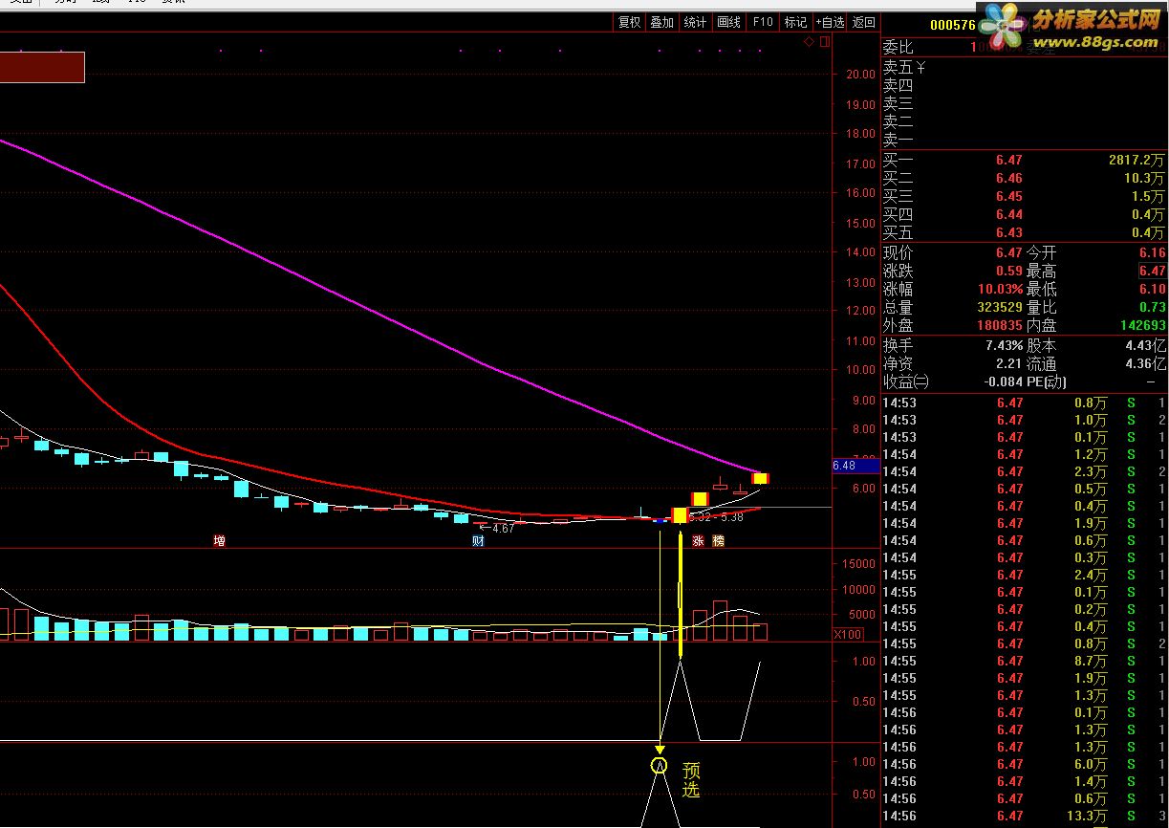Click the 13.3万 trade tick row
Viewport: 1169px width, 828px height.
(1024, 816)
